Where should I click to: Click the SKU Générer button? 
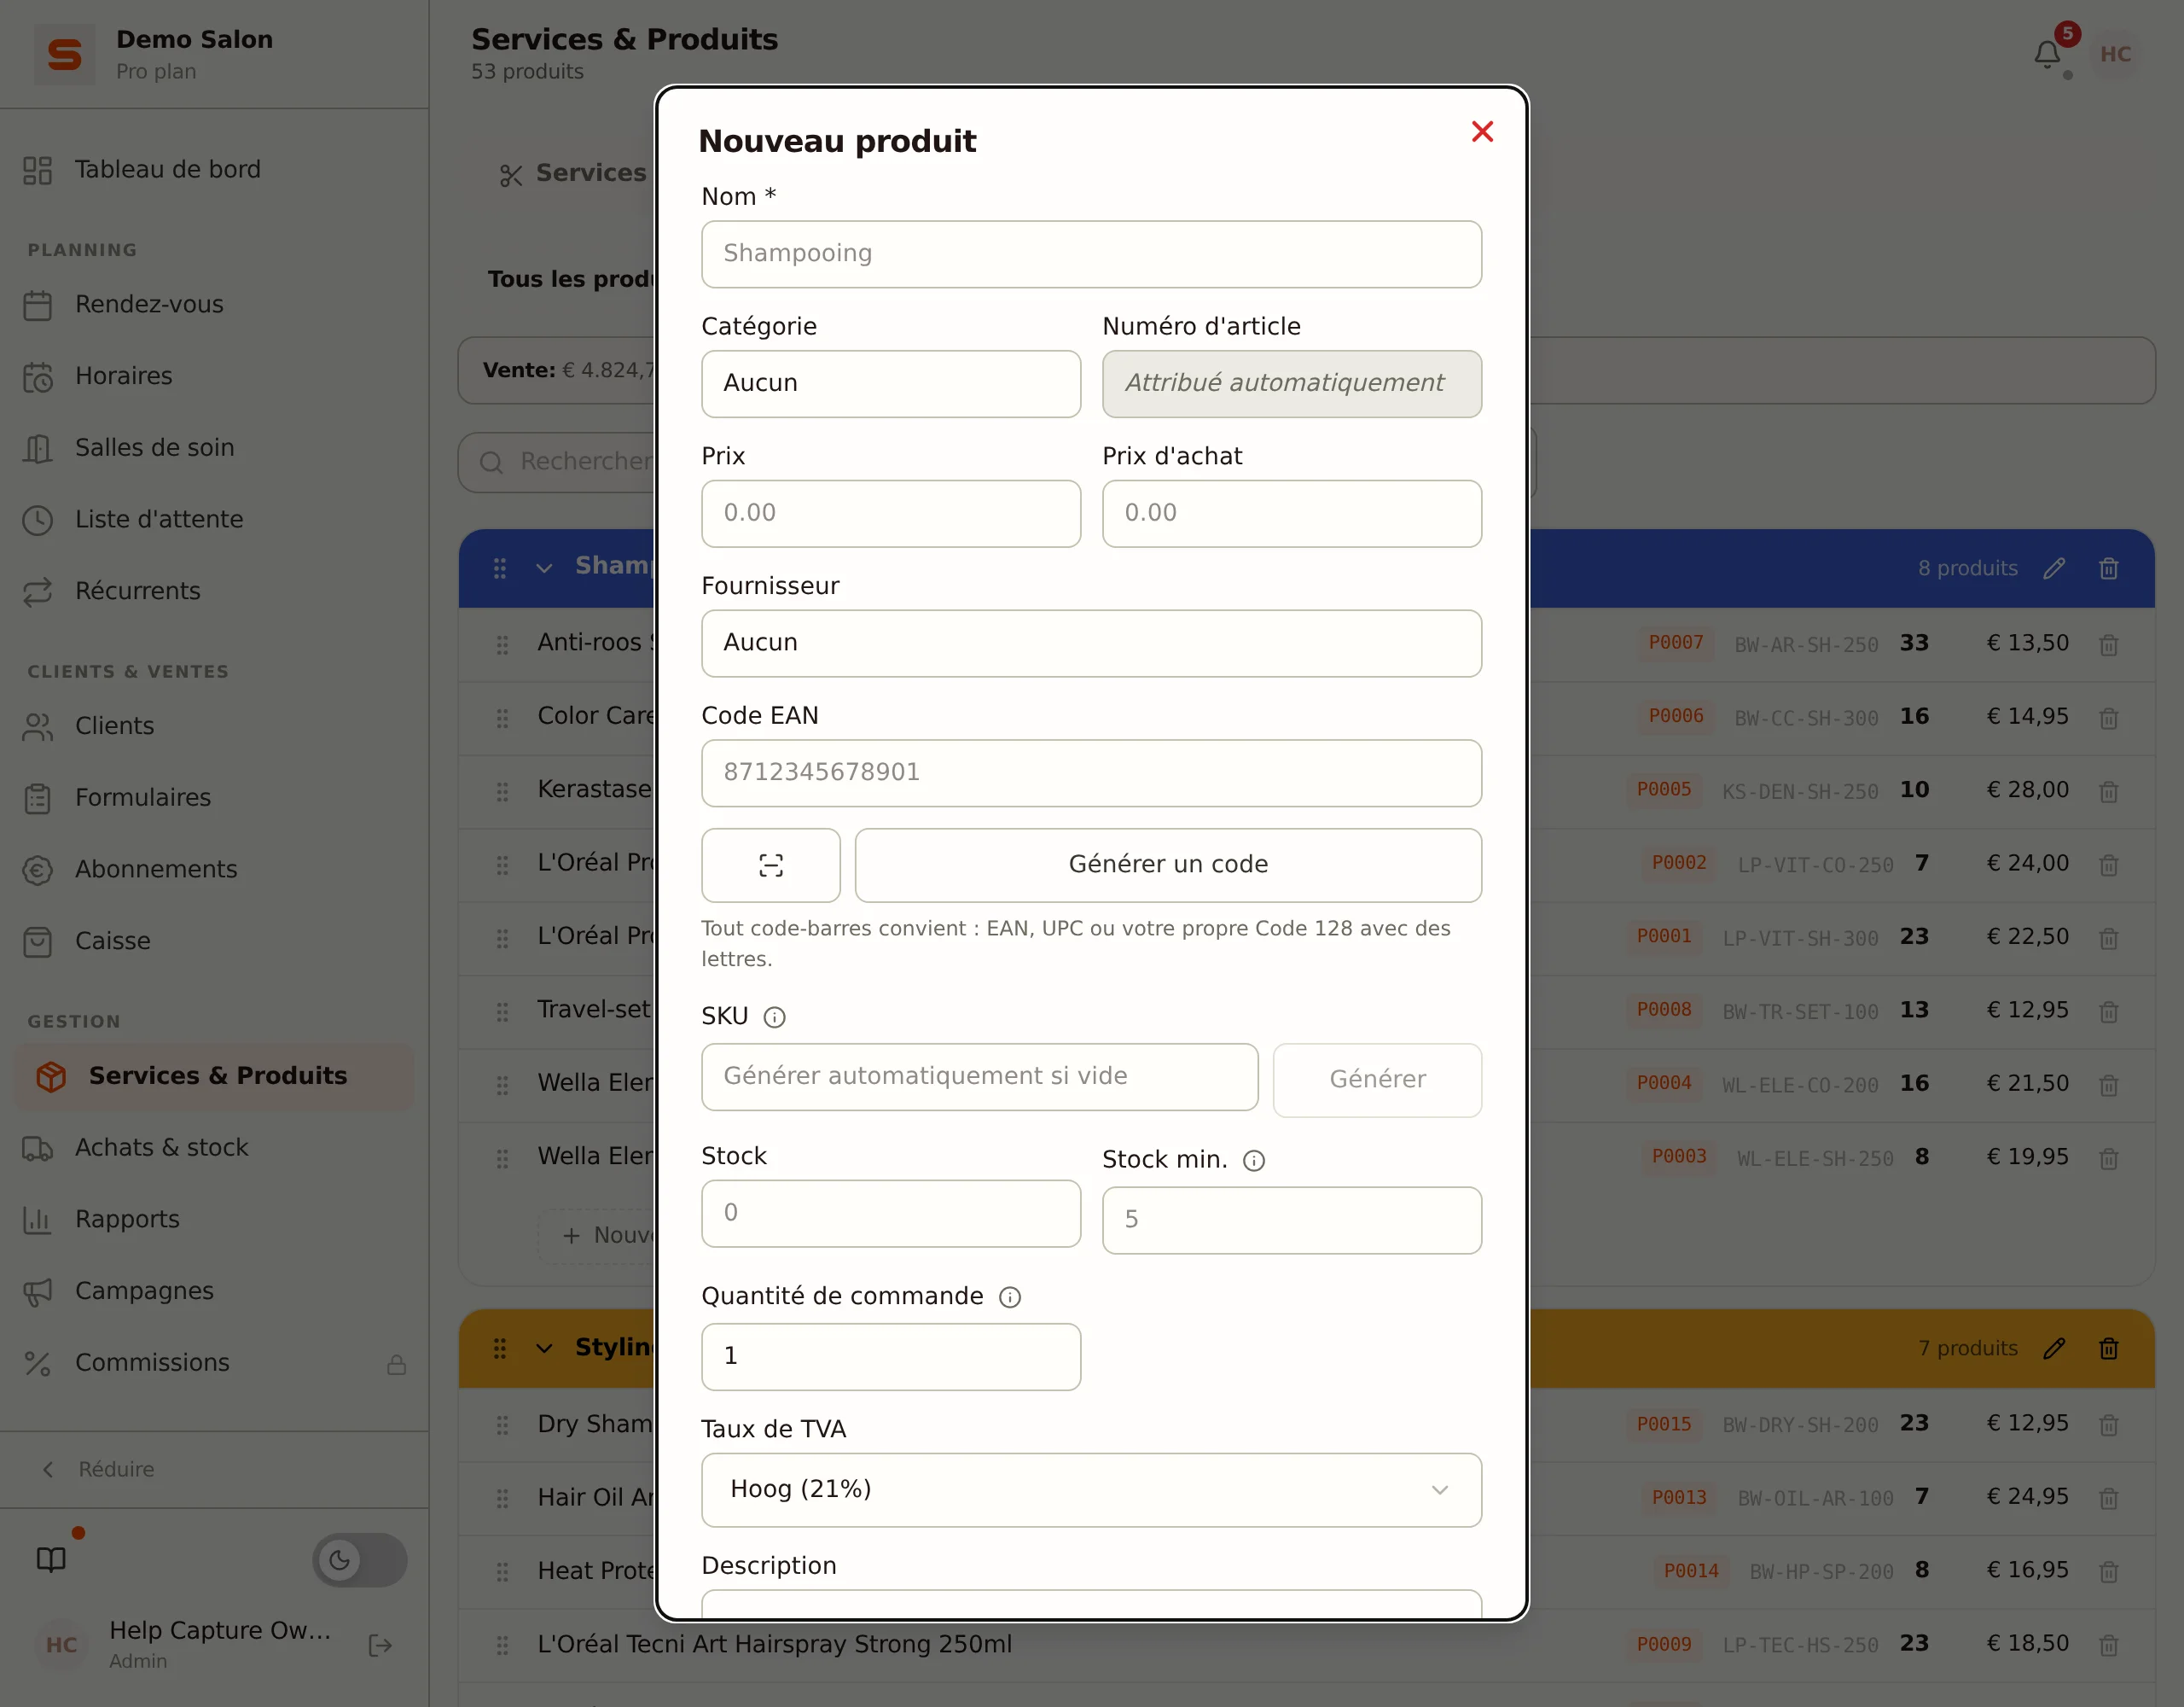(x=1376, y=1080)
